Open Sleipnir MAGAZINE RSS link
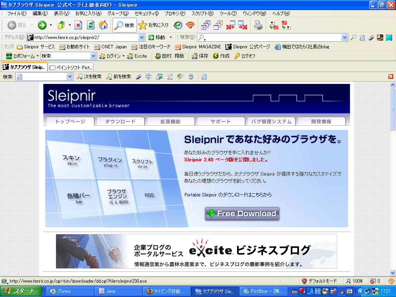The image size is (396, 297). (198, 47)
